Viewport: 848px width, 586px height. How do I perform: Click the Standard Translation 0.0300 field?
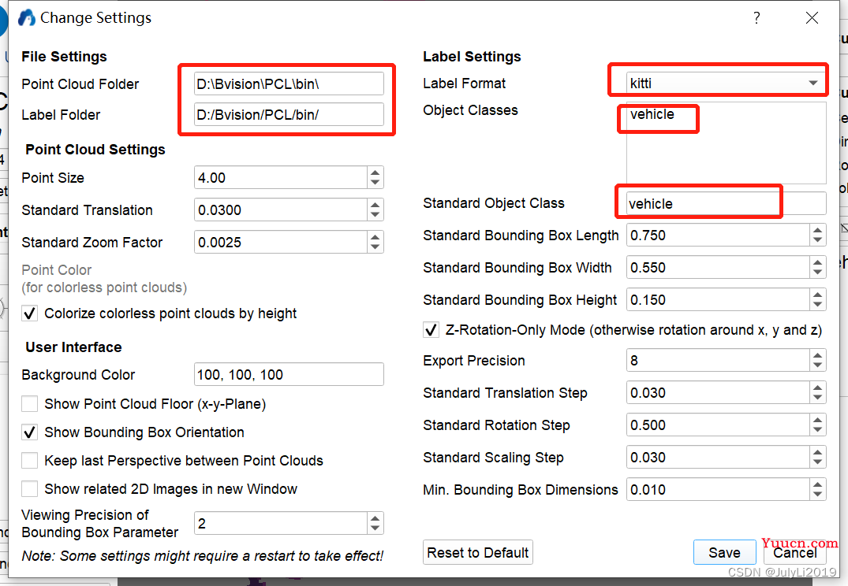[281, 210]
